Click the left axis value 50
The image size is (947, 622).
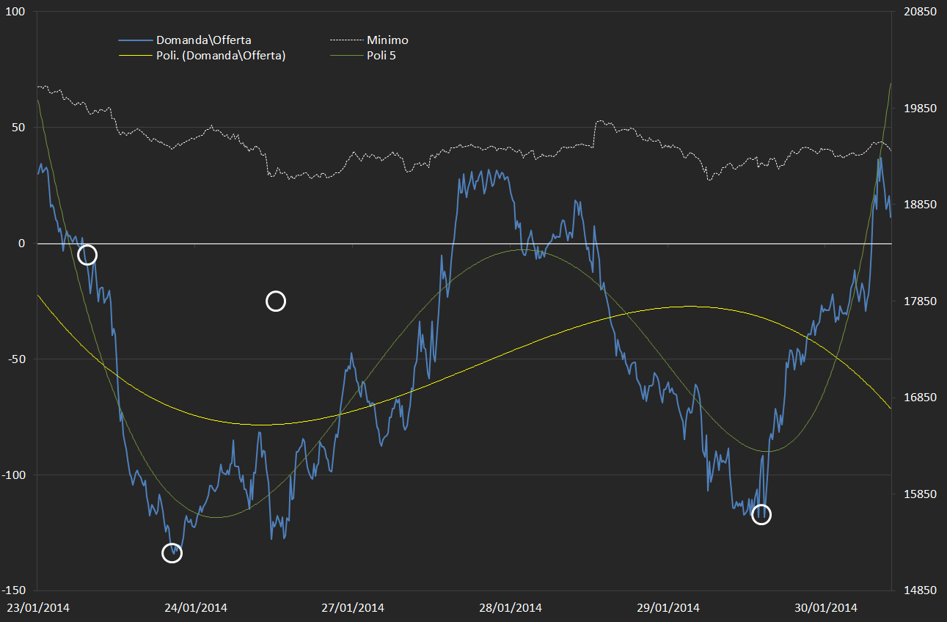[x=18, y=128]
